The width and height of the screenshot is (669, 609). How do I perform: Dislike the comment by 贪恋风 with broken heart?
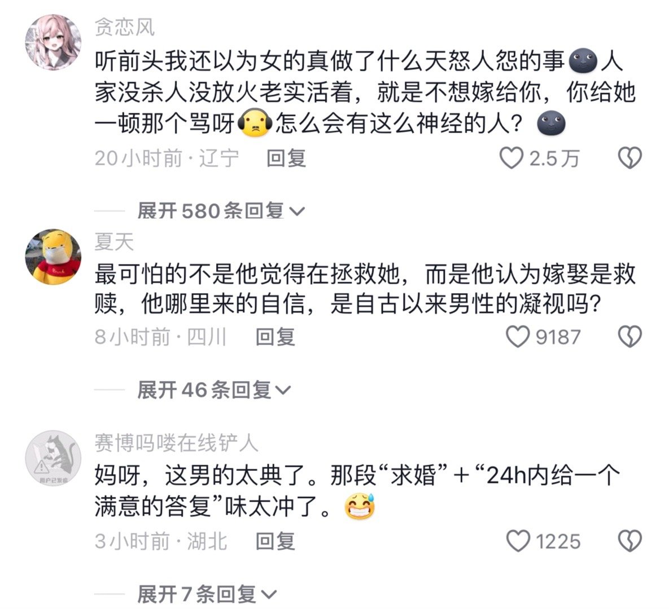[629, 158]
